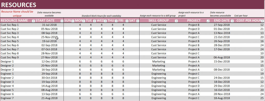Select empty end date cell for Cust Svc Rep 8

[x=222, y=53]
